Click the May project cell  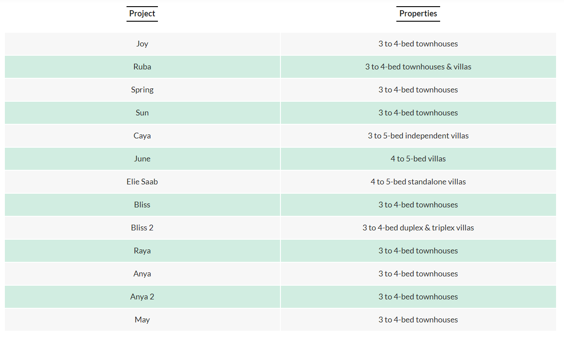click(142, 320)
